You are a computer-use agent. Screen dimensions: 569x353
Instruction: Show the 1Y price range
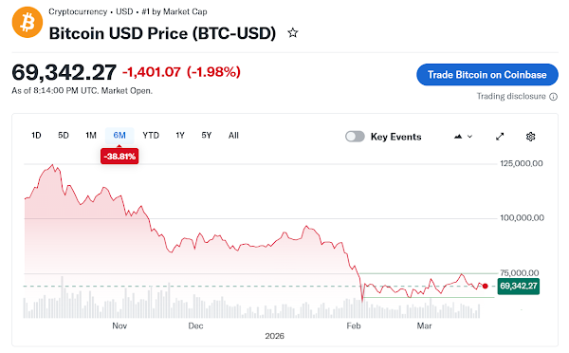180,136
